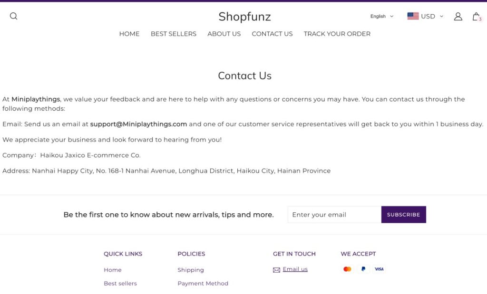This screenshot has height=294, width=487.
Task: Expand the USD currency dropdown
Action: click(431, 16)
